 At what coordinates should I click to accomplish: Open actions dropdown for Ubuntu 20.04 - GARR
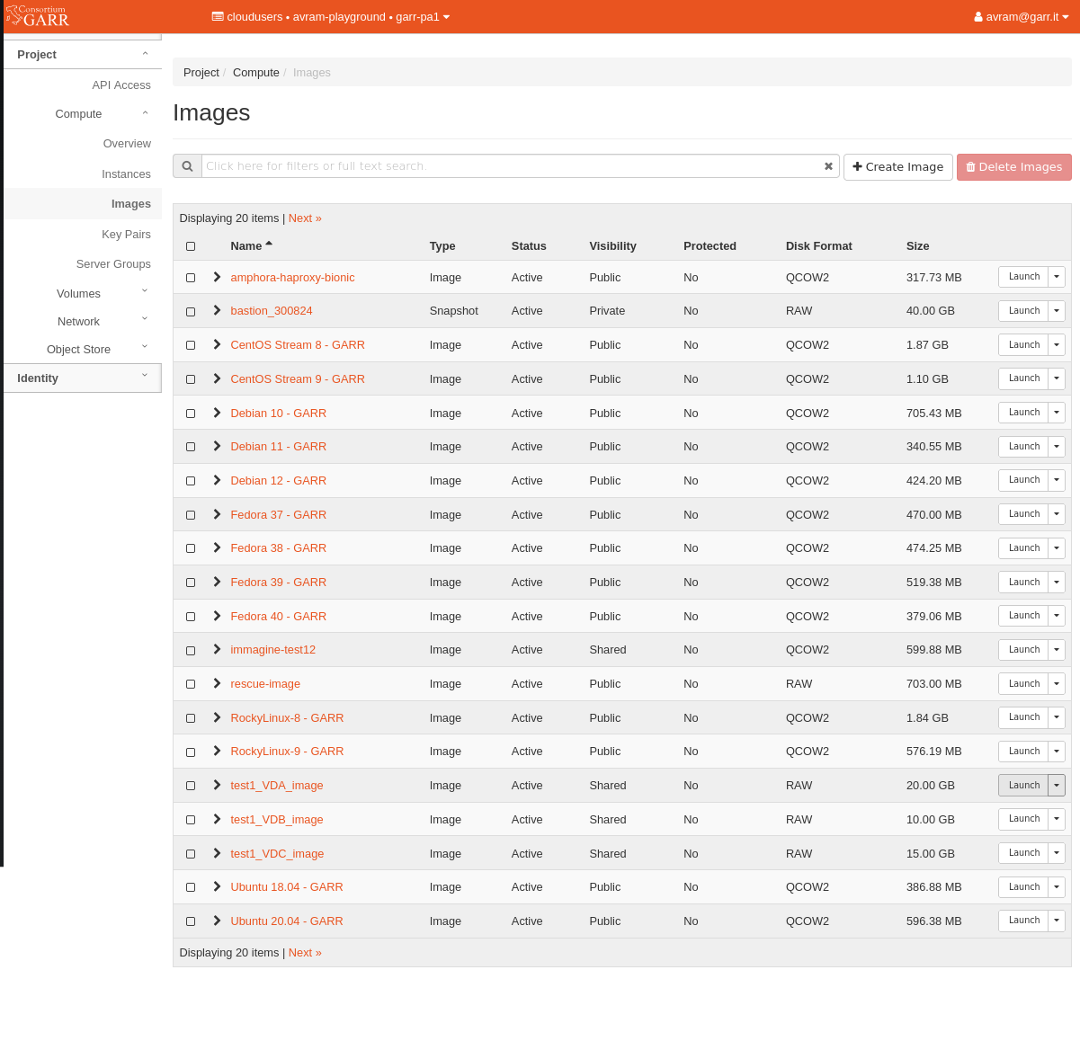(1057, 921)
